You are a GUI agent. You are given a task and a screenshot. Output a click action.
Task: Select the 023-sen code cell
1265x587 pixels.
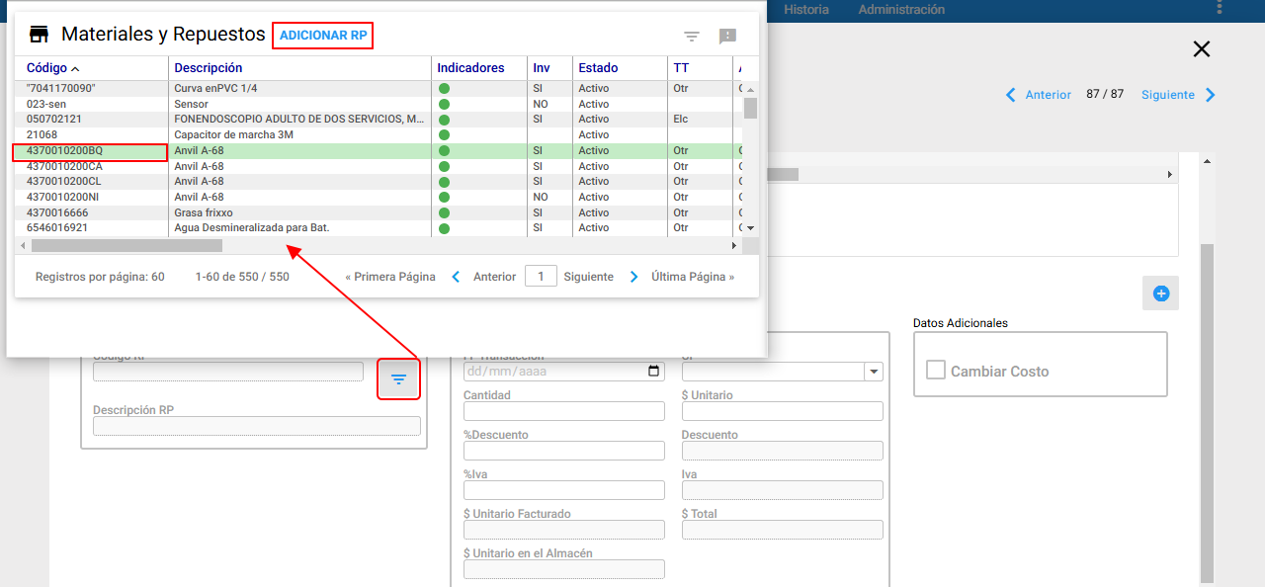coord(91,104)
